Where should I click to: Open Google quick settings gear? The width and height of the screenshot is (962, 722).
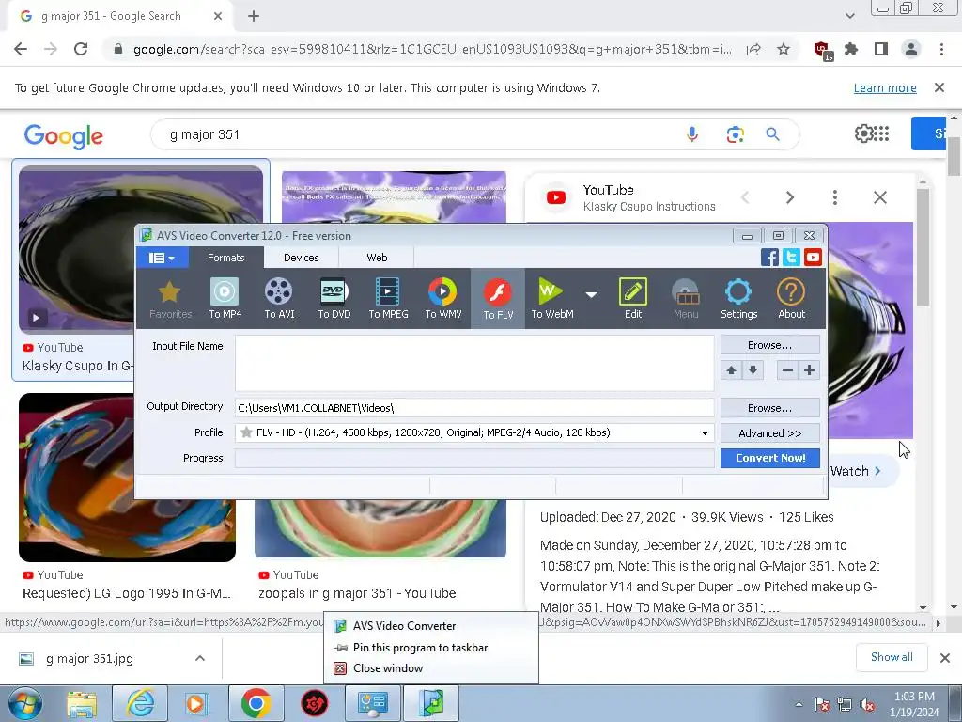pos(863,133)
